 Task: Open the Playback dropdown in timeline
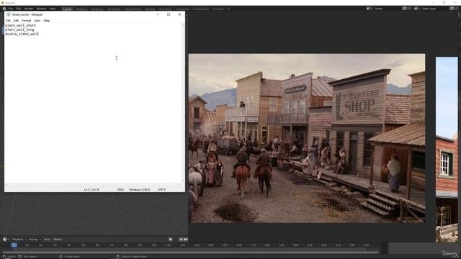(x=19, y=240)
